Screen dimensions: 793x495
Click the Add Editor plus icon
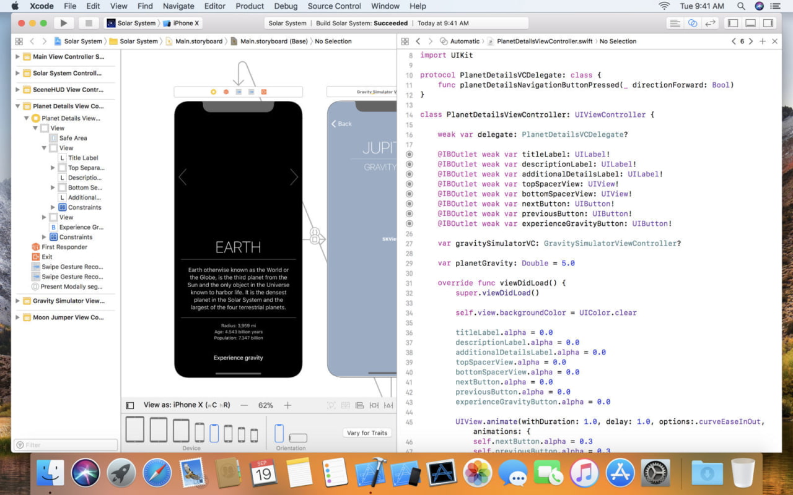pyautogui.click(x=763, y=41)
